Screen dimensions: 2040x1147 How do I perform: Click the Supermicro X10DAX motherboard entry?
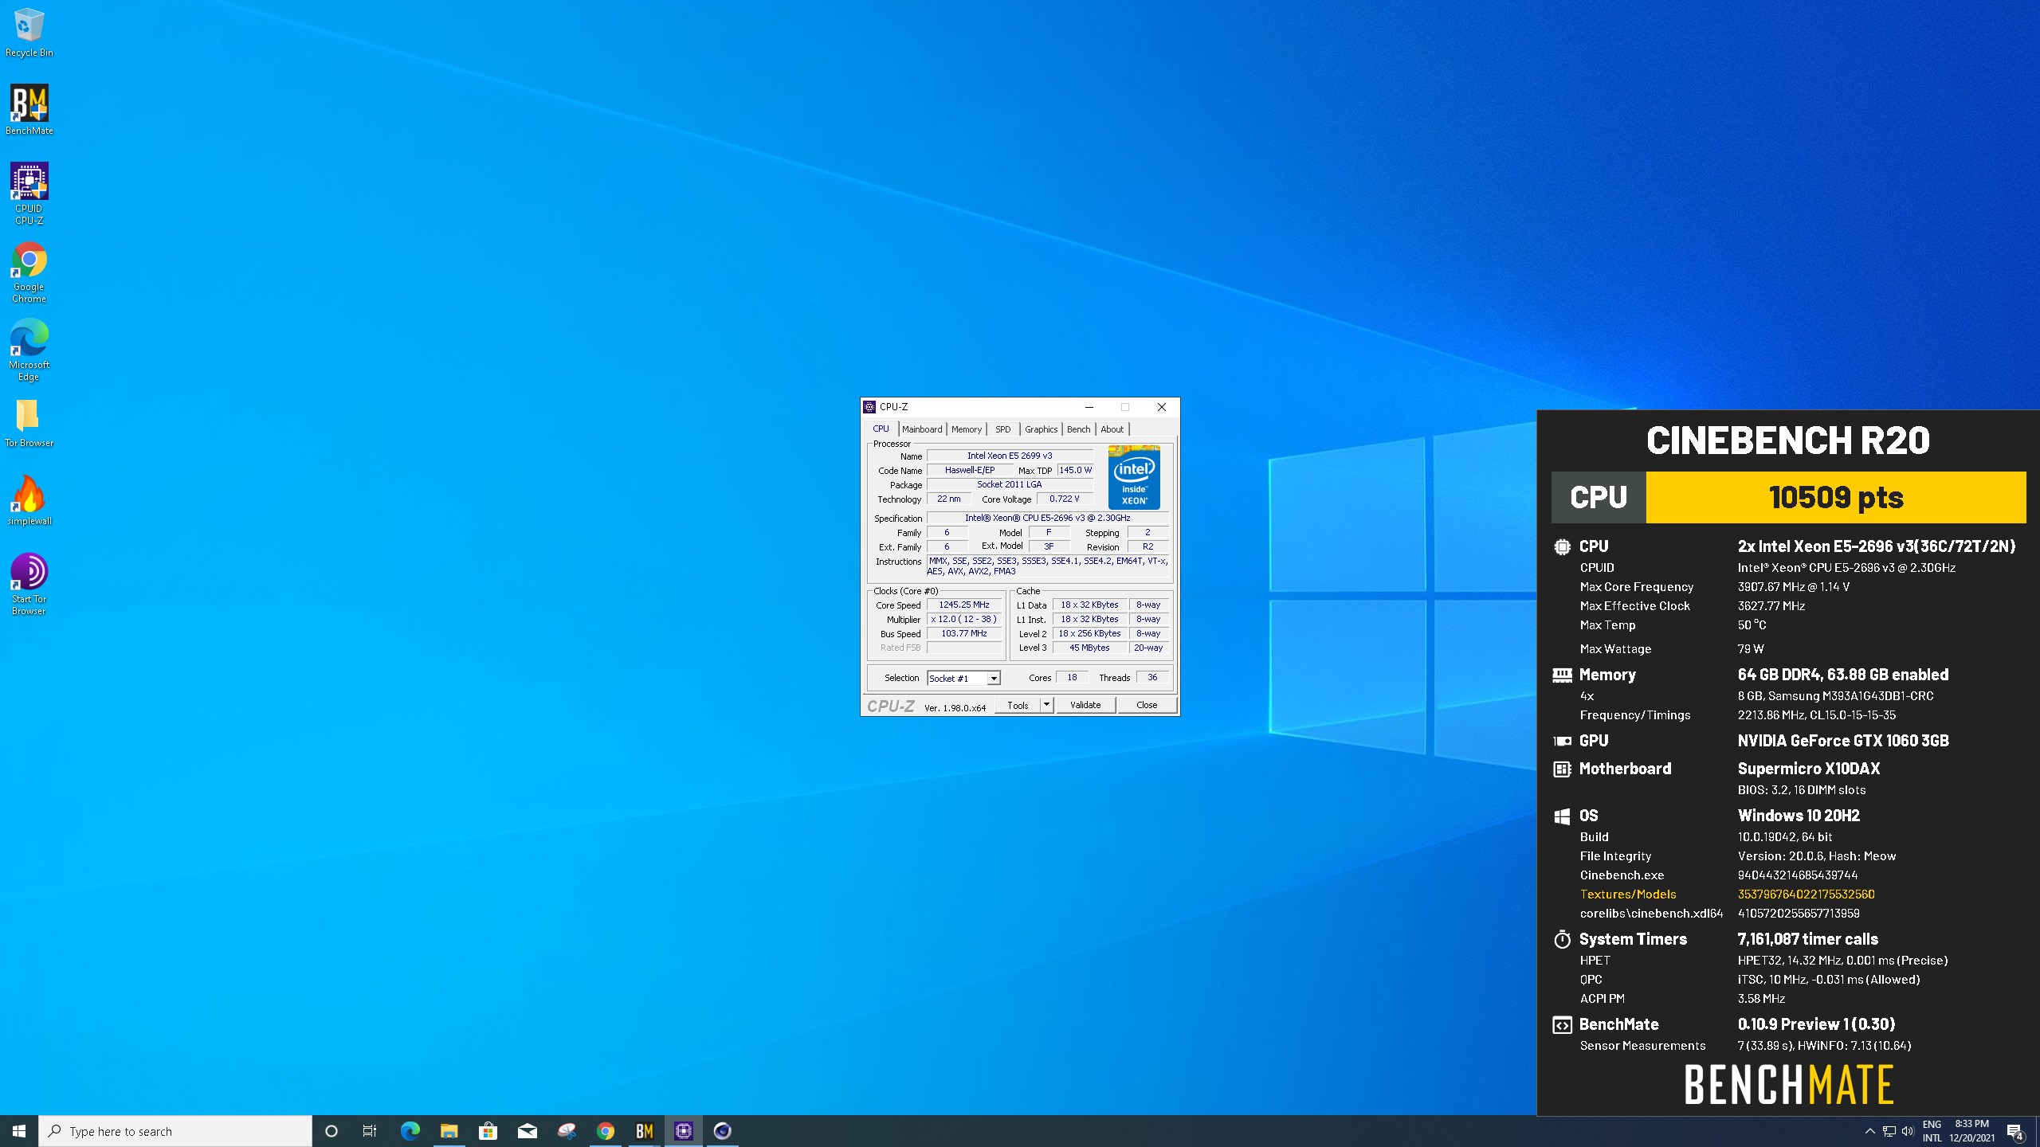coord(1809,769)
